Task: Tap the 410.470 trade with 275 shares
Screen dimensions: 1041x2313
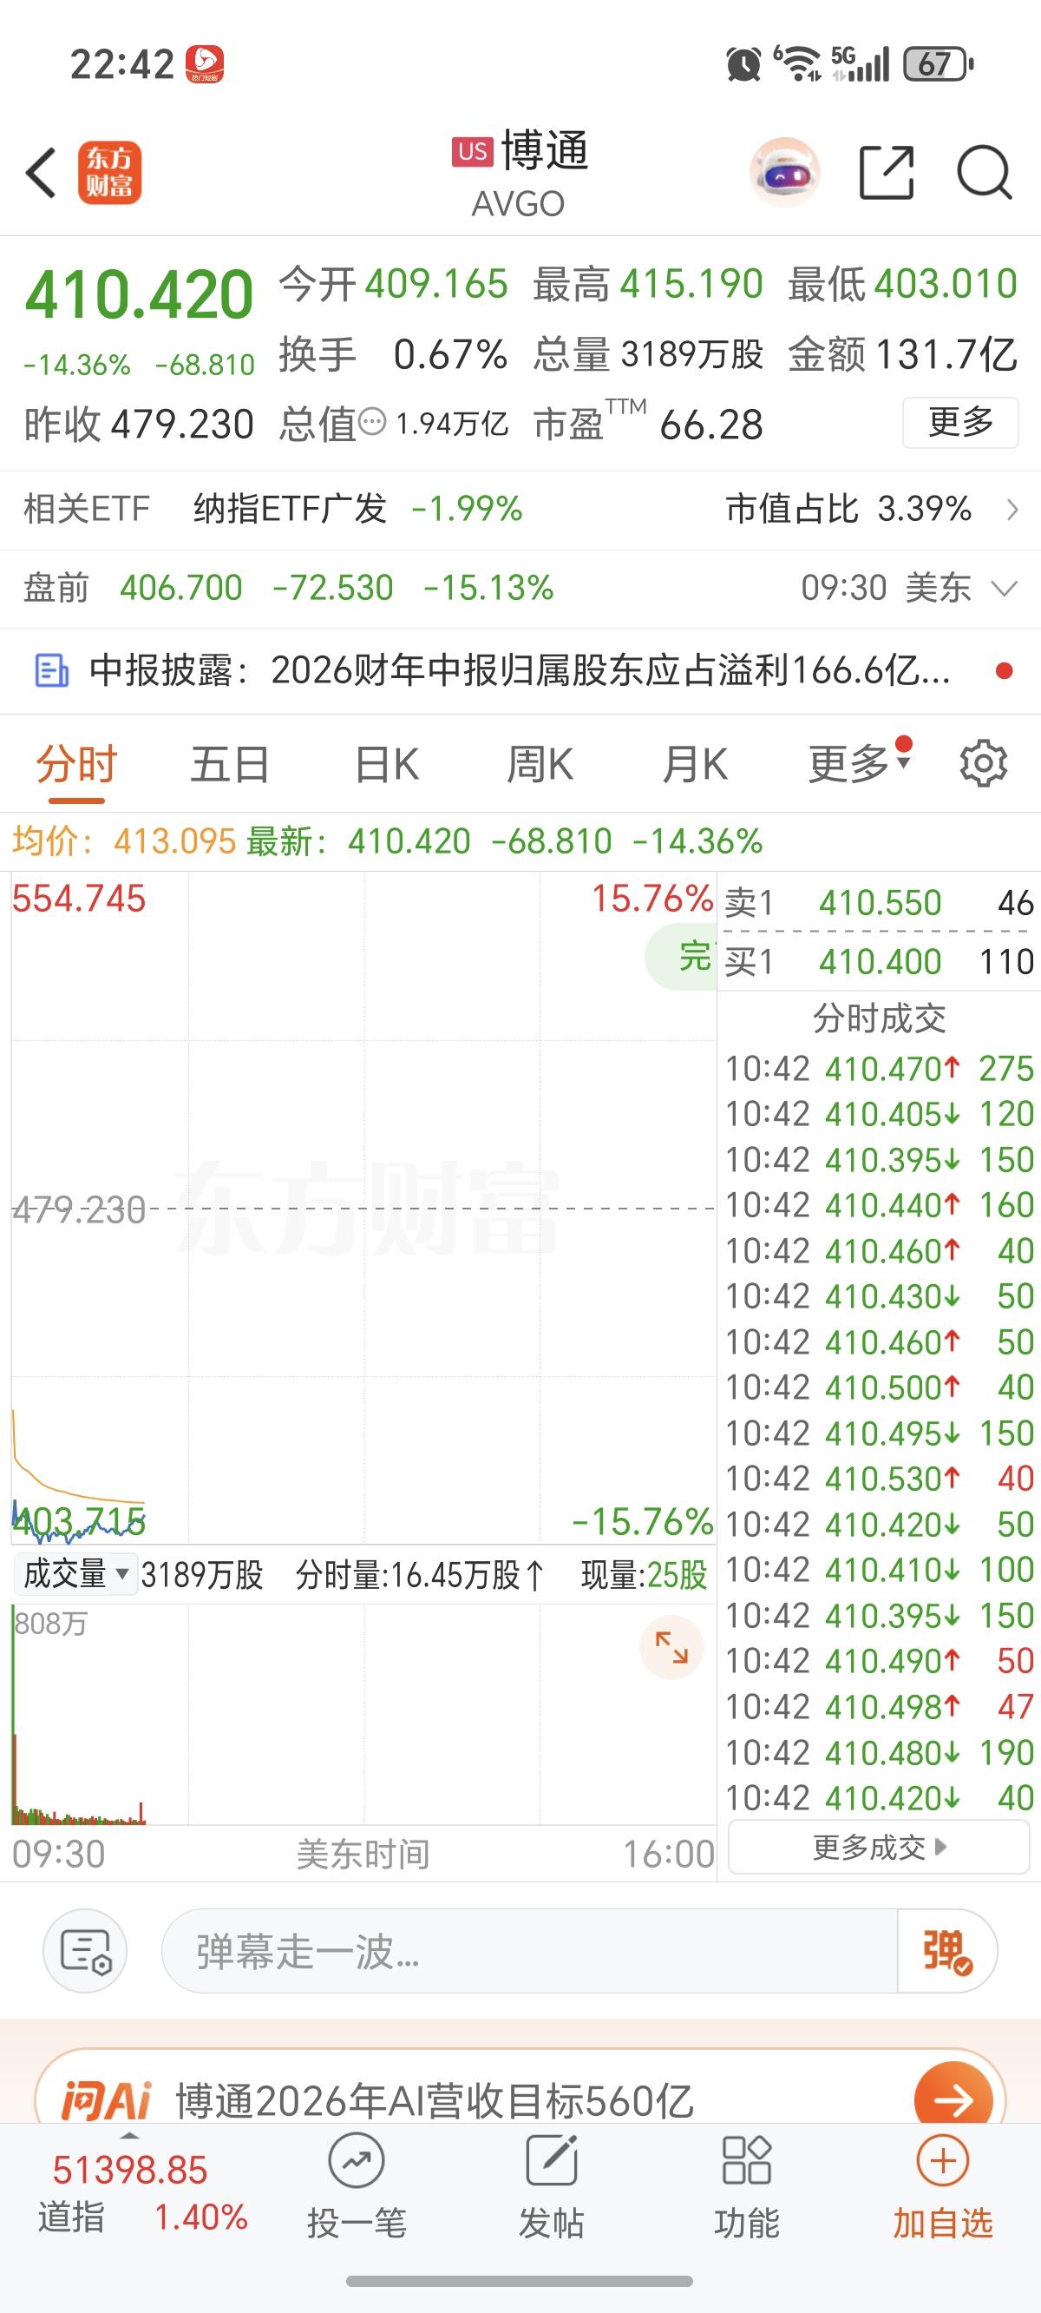Action: [x=879, y=1069]
